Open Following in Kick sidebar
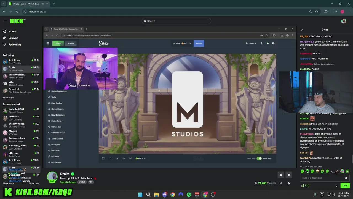This screenshot has height=199, width=353. tap(12, 44)
